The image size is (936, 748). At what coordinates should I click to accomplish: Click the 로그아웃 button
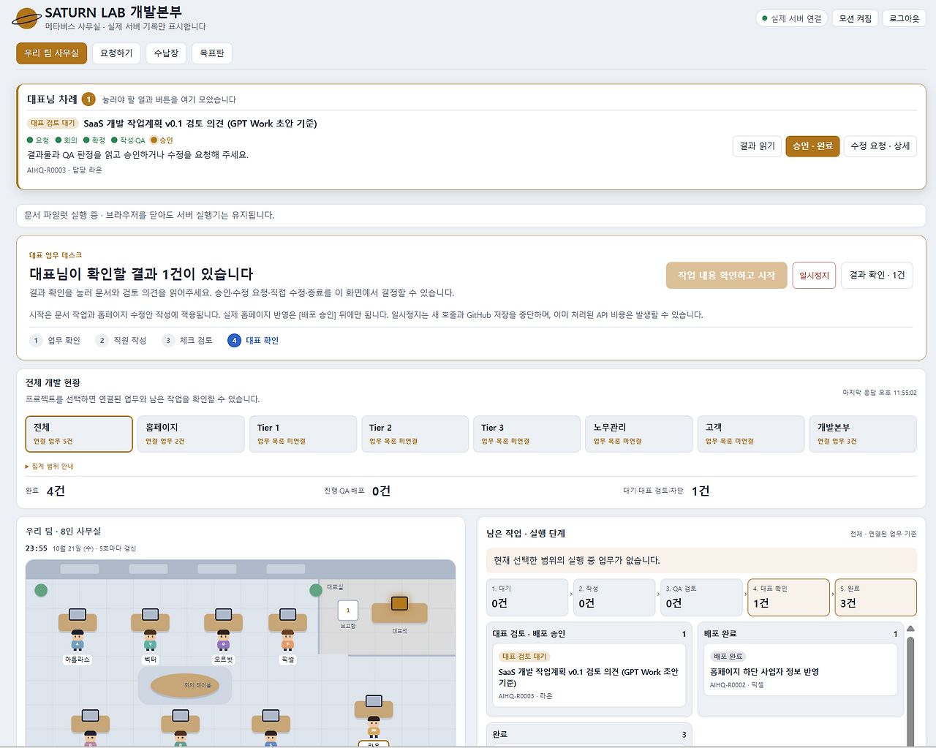point(904,18)
